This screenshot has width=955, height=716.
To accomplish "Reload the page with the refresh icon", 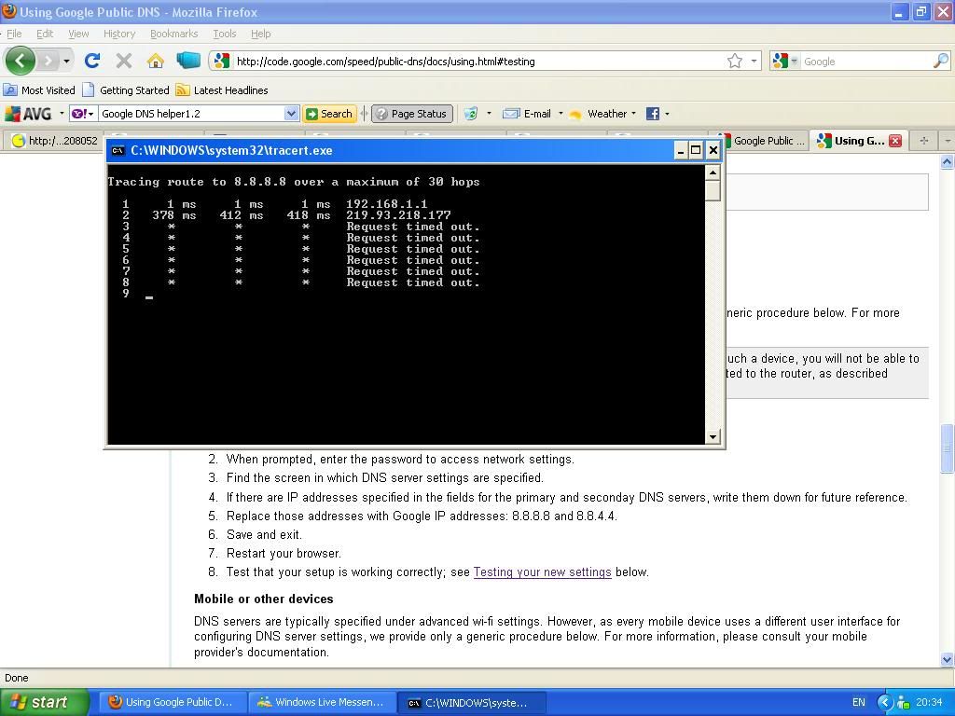I will 91,61.
